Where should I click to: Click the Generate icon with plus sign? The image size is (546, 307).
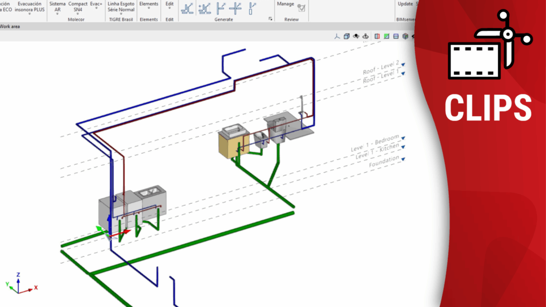(x=204, y=8)
